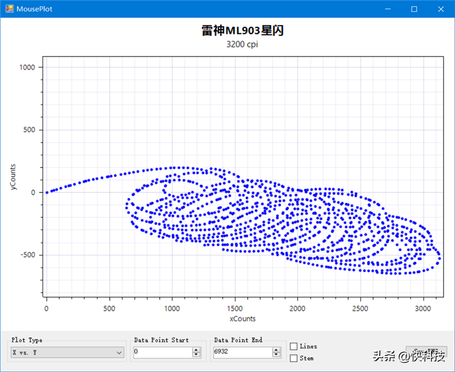The image size is (455, 372).
Task: Click the -500 tick label on y-axis
Action: click(28, 255)
